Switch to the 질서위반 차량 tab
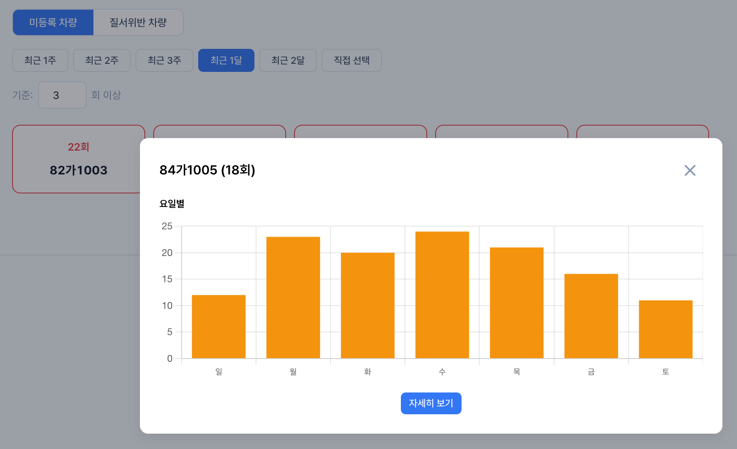This screenshot has width=737, height=449. pos(138,23)
